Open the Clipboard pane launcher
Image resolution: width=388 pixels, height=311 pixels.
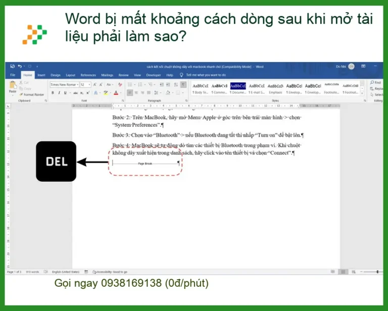tap(46, 100)
